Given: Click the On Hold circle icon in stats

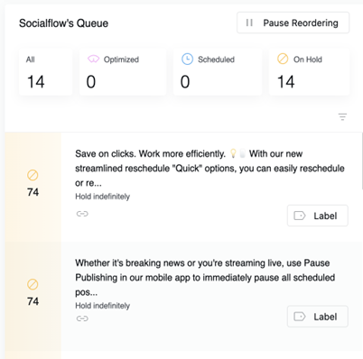Looking at the screenshot, I should point(283,59).
